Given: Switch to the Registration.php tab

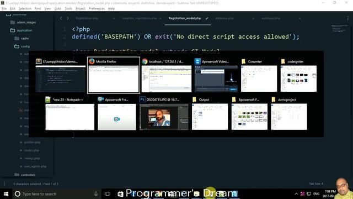Looking at the screenshot, I should click(x=87, y=18).
